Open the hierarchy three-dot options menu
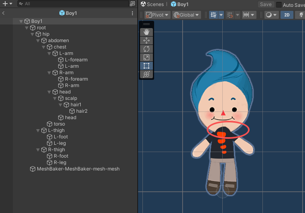The height and width of the screenshot is (213, 305). [132, 13]
